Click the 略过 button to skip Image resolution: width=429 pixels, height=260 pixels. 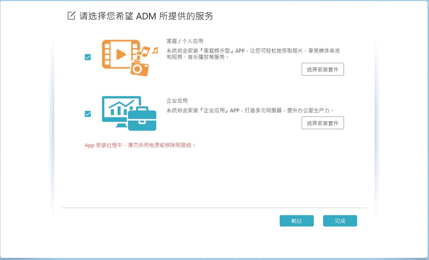[297, 221]
